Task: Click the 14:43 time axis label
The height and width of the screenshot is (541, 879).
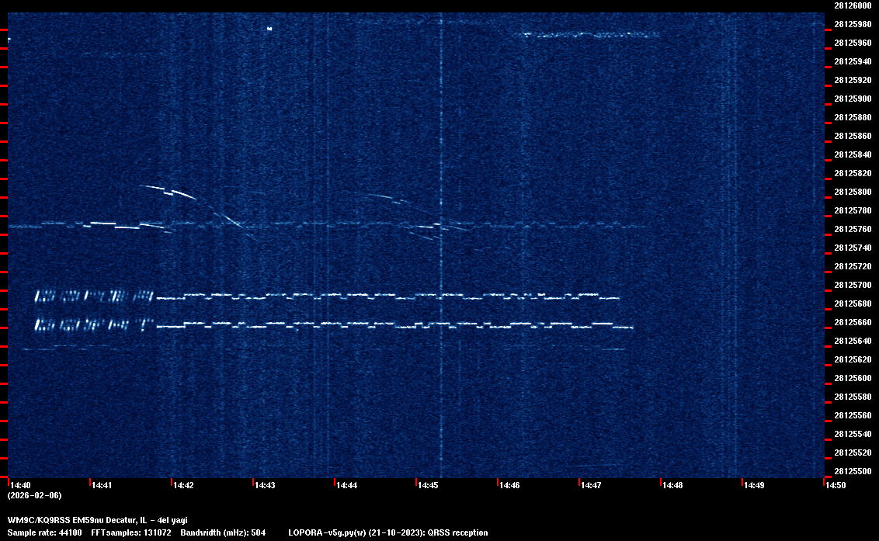Action: click(x=265, y=486)
